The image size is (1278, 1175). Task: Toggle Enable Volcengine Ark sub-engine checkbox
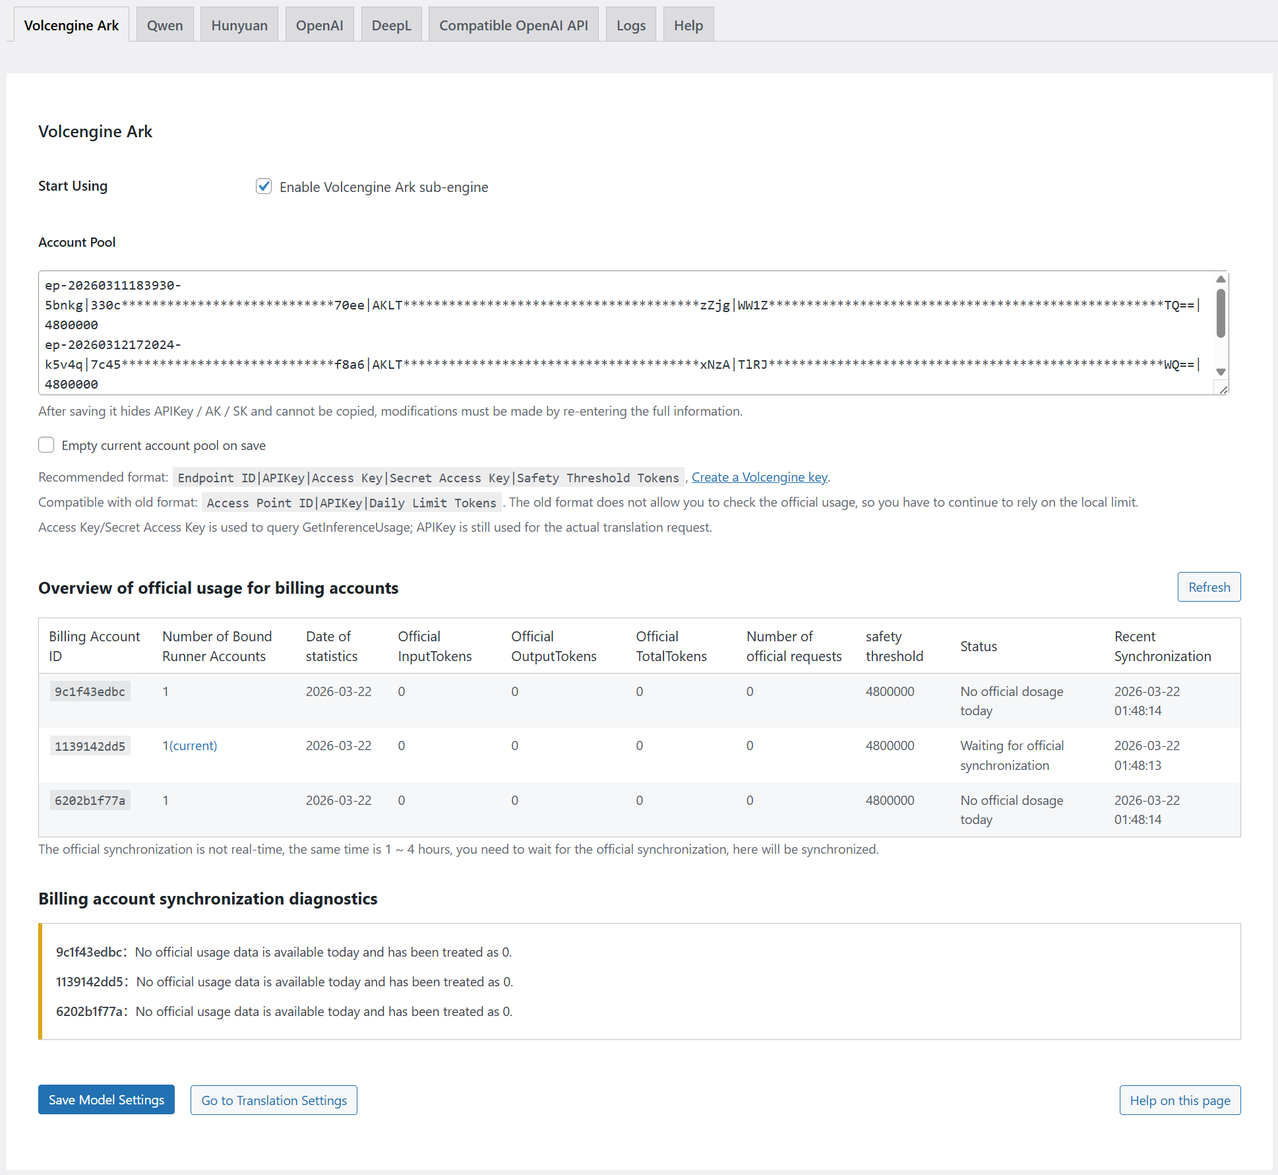(264, 186)
